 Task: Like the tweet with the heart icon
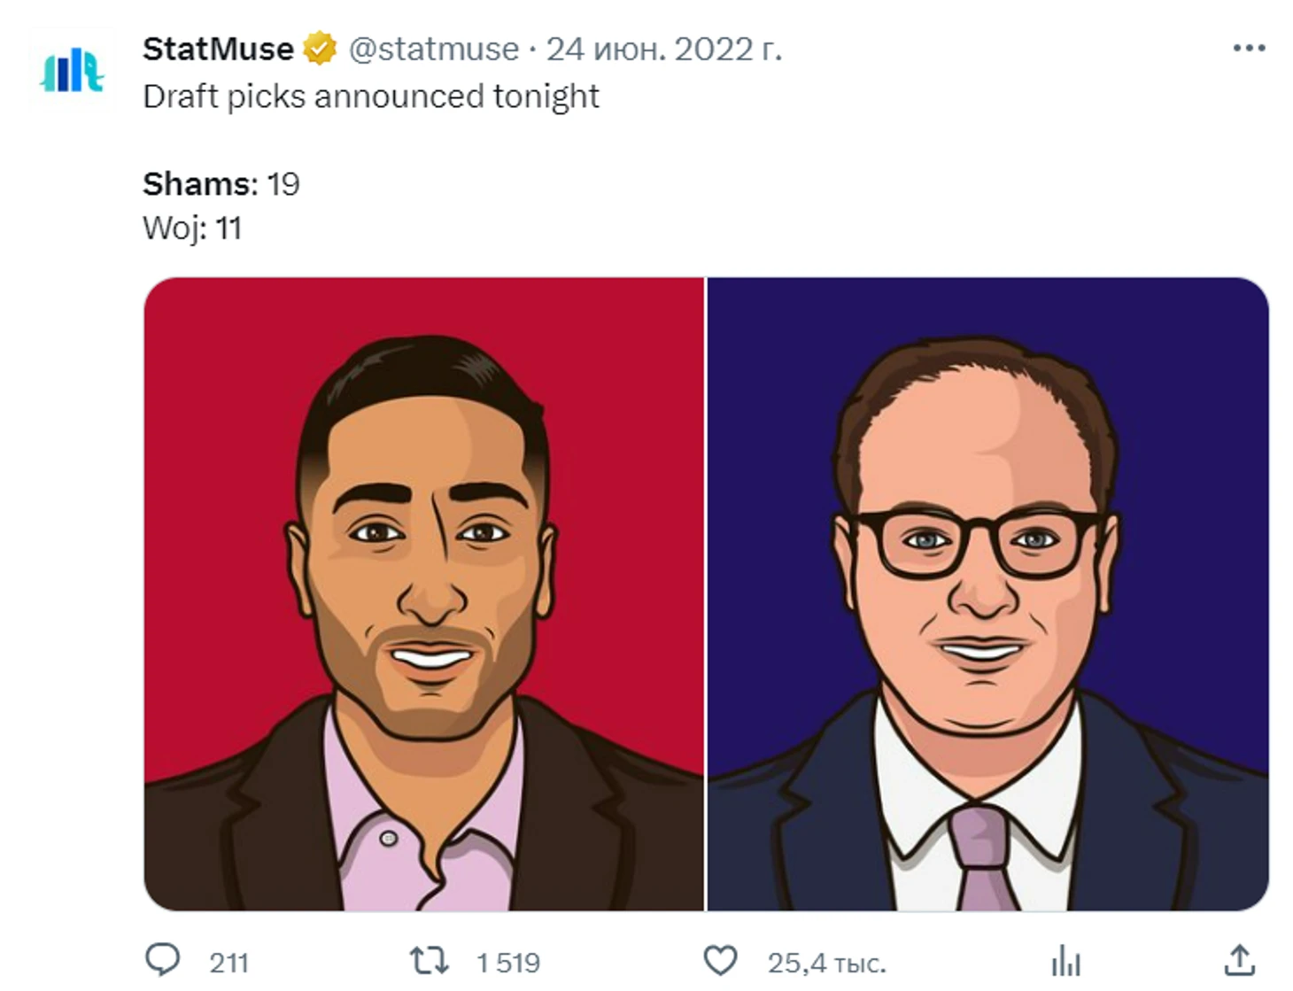click(x=719, y=960)
